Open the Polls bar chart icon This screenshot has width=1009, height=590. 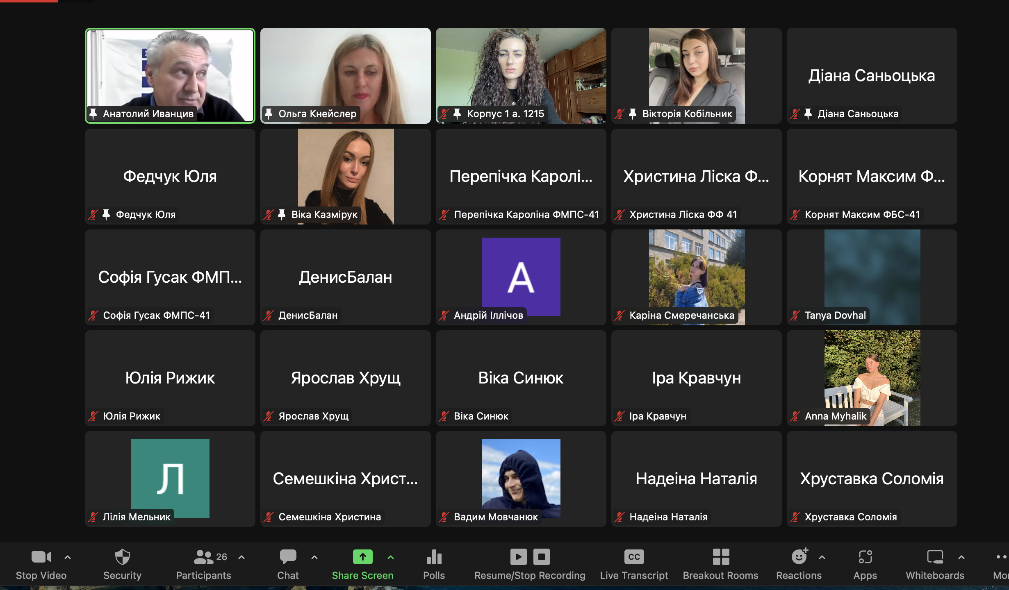tap(434, 557)
